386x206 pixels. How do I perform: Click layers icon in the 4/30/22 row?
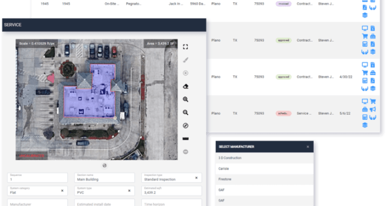point(373,88)
